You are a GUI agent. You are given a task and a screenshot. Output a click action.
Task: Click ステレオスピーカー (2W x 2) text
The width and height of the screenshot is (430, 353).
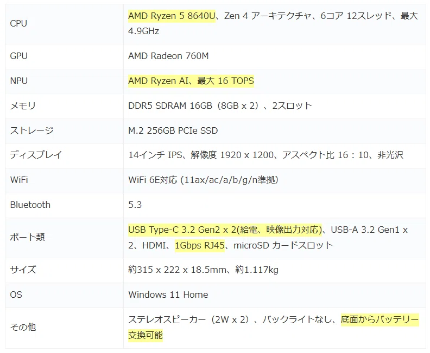[x=189, y=319]
